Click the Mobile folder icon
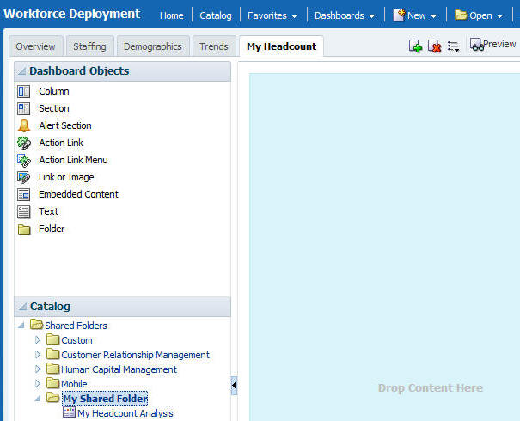This screenshot has width=520, height=421. pyautogui.click(x=52, y=383)
